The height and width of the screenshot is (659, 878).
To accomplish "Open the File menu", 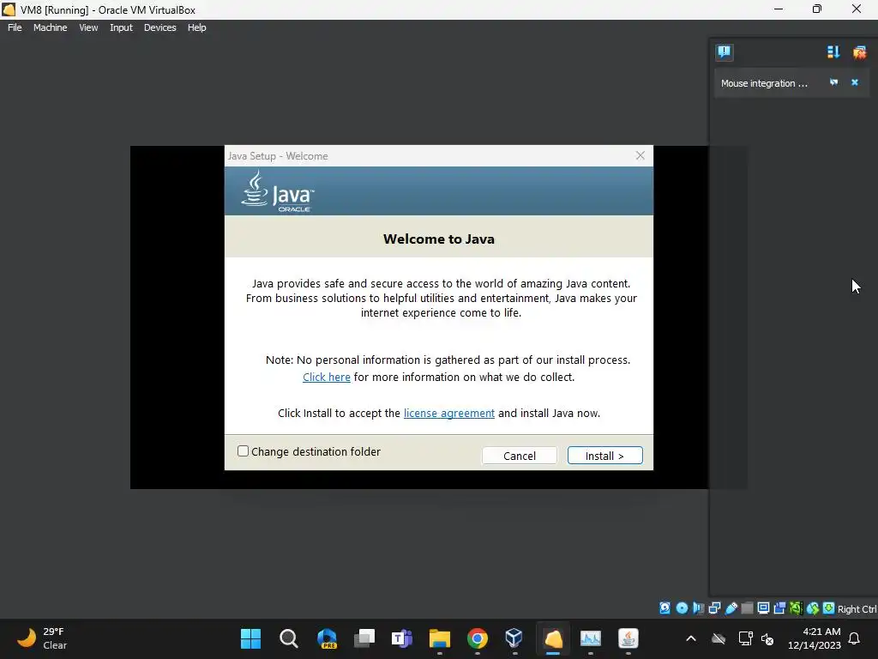I will point(15,27).
